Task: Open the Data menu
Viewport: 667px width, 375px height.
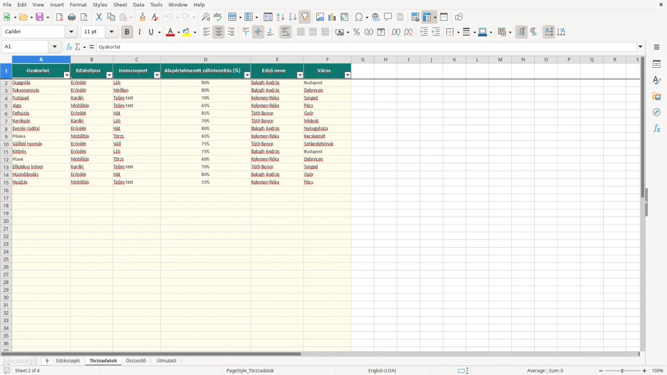Action: [138, 4]
